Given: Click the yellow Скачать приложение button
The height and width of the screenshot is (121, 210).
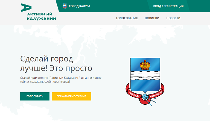Looking at the screenshot, I should click(x=71, y=96).
